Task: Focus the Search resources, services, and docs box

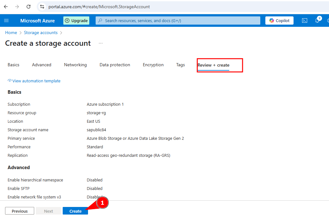Action: coord(178,21)
